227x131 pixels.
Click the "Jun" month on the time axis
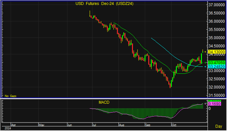[70, 125]
